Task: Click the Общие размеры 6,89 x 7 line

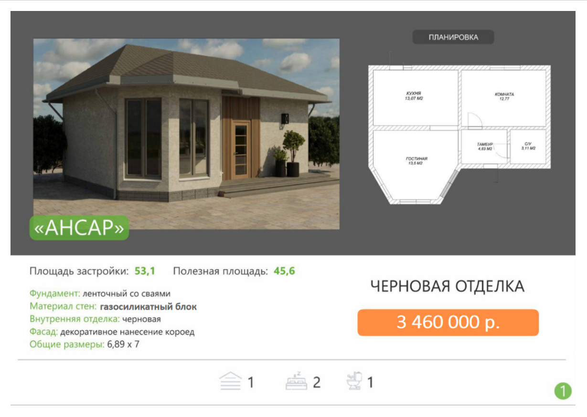Action: coord(85,344)
